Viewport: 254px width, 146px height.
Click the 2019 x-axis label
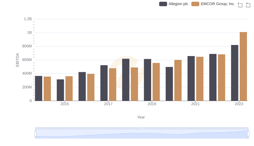coord(152,104)
